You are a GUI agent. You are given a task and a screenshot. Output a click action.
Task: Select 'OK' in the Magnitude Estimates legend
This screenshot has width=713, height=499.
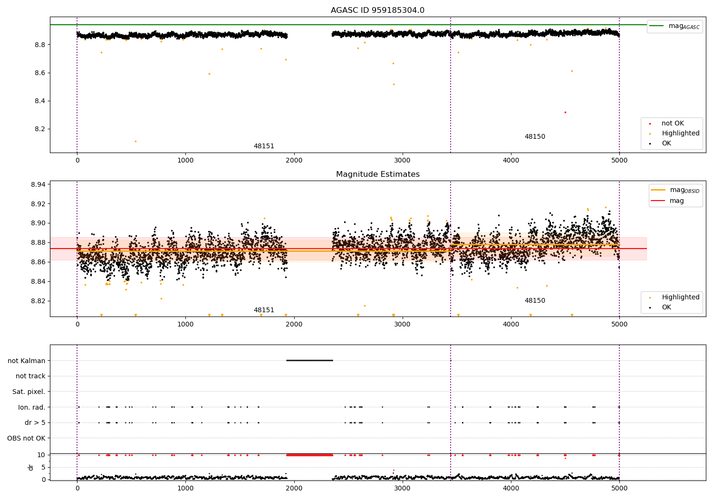click(x=666, y=307)
